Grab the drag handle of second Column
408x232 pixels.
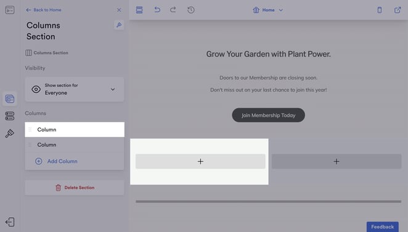[30, 145]
